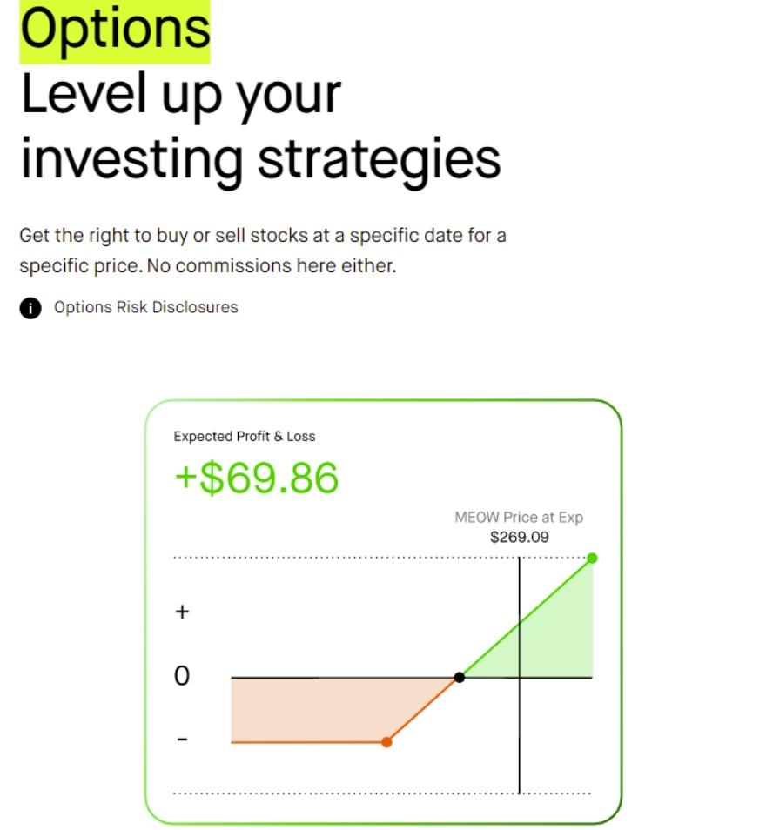Click the orange dot on loss line
The image size is (766, 830).
(386, 742)
